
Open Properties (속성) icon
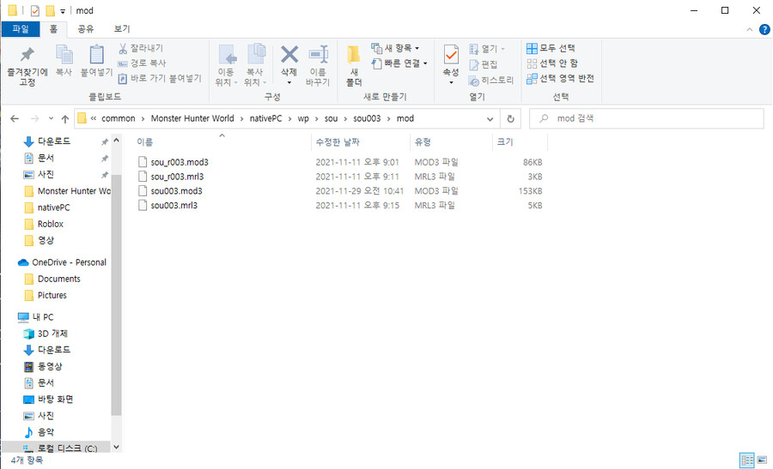[451, 55]
